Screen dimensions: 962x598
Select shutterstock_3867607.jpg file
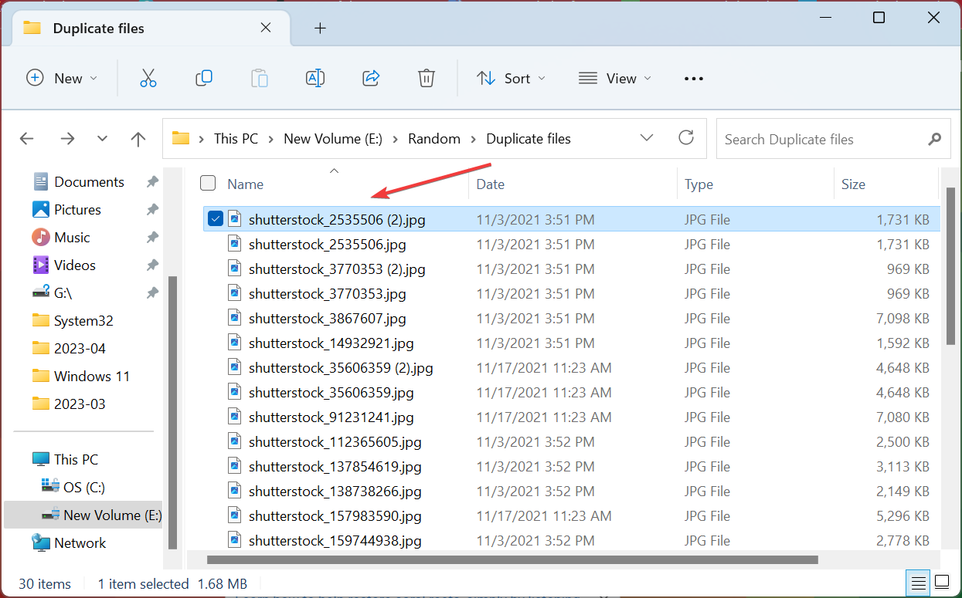572,319
